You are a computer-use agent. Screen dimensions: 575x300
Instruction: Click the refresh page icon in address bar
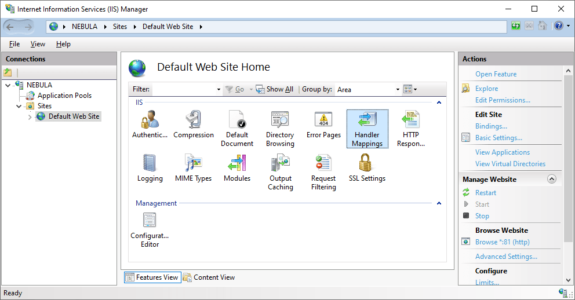click(516, 25)
